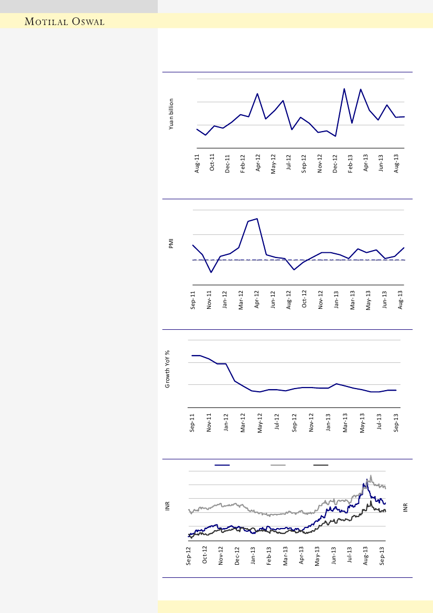Click the left 'INR' axis title
This screenshot has height=613, width=433.
pyautogui.click(x=168, y=506)
